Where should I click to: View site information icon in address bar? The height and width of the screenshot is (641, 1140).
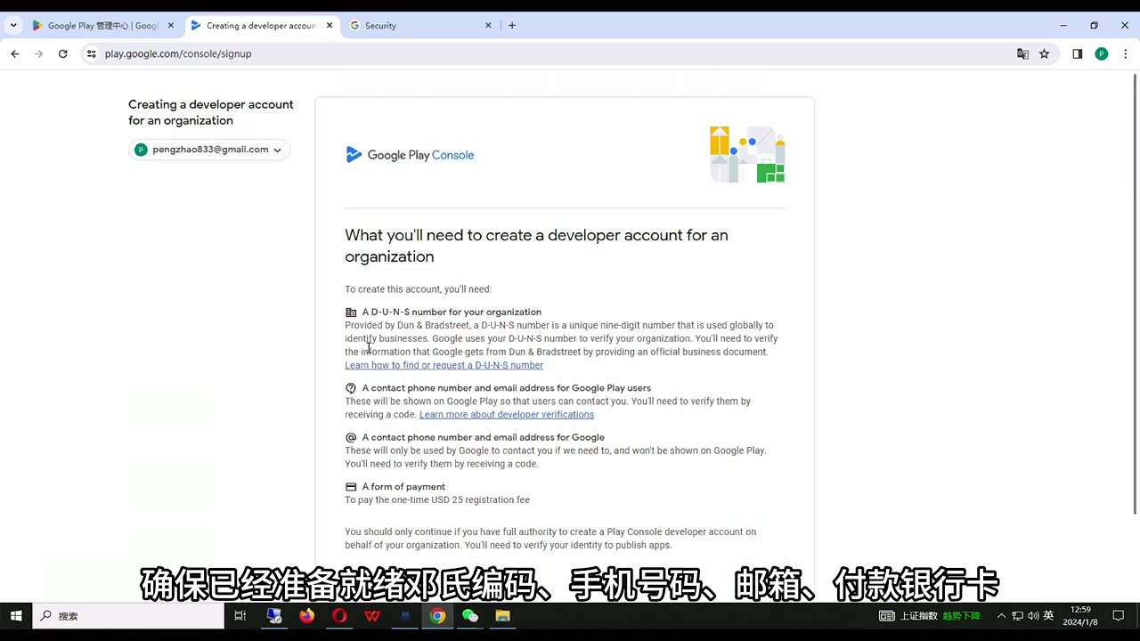[91, 53]
